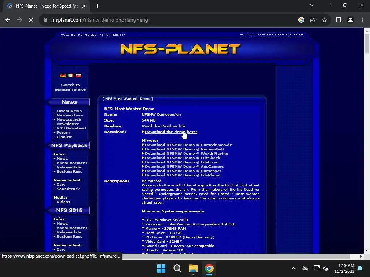Download demo from Gamespot mirror

pos(183,171)
